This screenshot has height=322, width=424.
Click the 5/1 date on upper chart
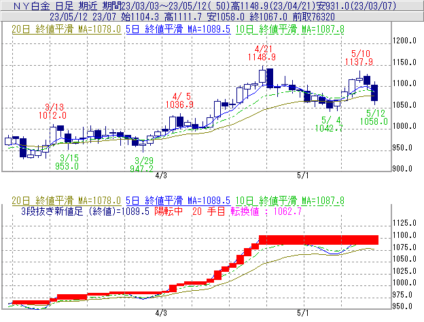[303, 176]
